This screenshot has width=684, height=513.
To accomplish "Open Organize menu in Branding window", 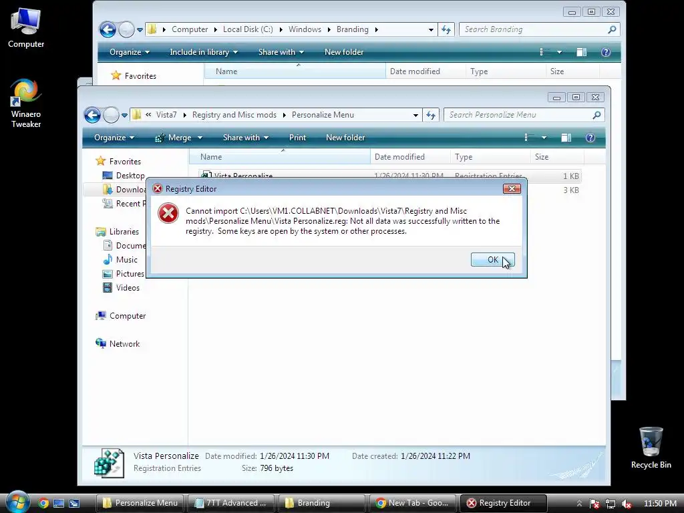I will (130, 52).
